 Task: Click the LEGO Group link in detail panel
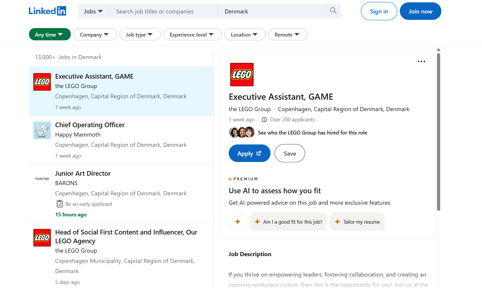tap(249, 109)
